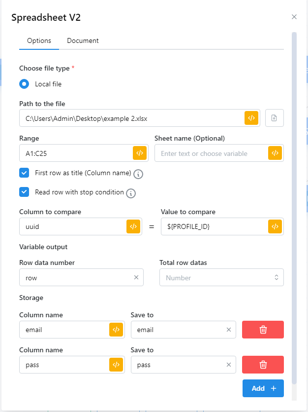
Task: Switch to the Document tab
Action: coord(83,41)
